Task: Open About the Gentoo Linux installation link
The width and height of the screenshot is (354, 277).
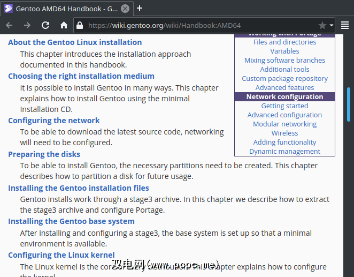Action: (x=75, y=42)
